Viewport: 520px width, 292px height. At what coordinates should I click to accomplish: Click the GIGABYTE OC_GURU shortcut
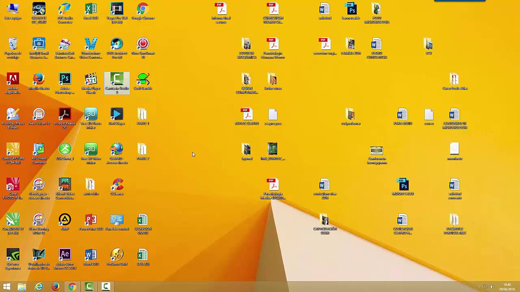(39, 13)
